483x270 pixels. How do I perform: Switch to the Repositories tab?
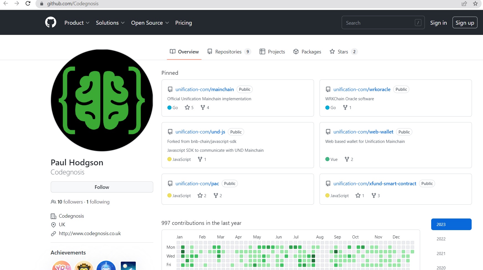pos(228,52)
